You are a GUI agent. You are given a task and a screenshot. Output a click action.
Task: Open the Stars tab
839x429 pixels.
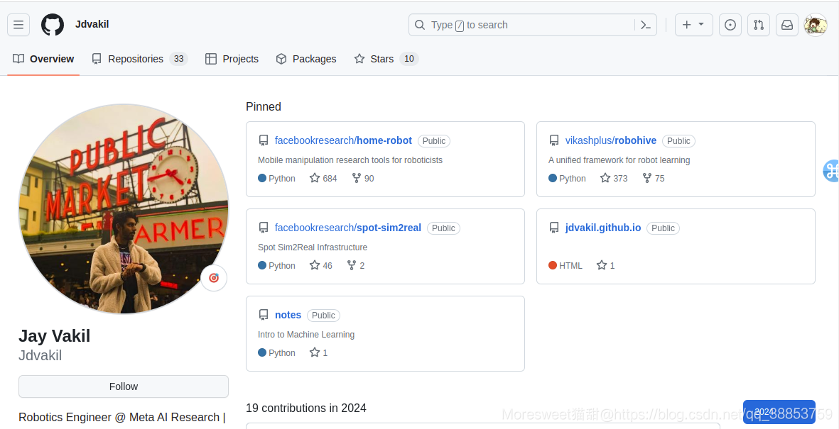(386, 59)
